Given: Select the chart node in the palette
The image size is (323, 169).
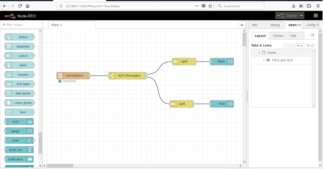Looking at the screenshot, I should tap(19, 140).
